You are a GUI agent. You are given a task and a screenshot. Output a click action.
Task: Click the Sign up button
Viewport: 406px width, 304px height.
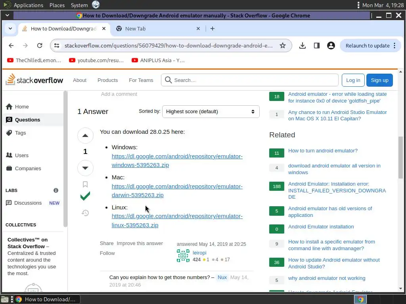pos(379,80)
